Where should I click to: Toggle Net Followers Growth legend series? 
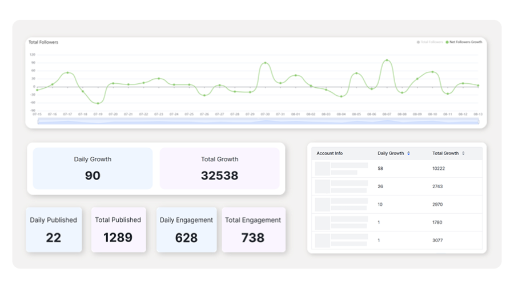[x=464, y=42]
